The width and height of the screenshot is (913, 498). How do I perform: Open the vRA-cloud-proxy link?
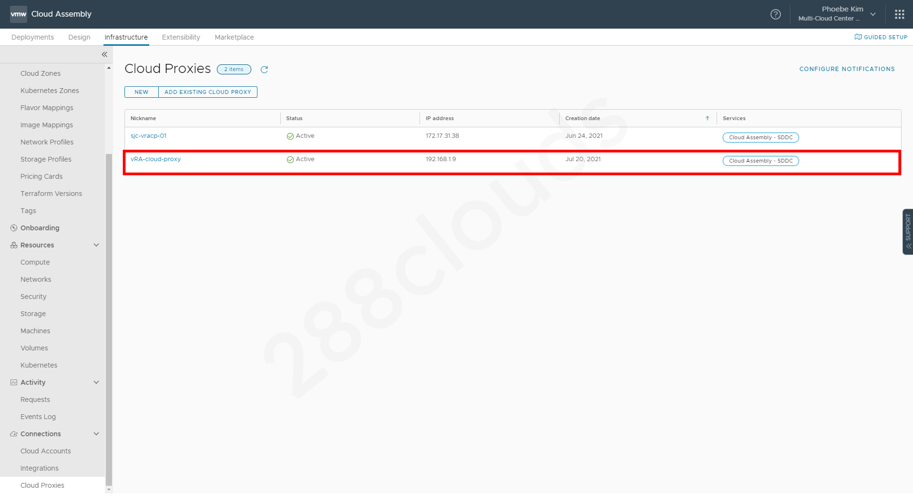pos(156,159)
